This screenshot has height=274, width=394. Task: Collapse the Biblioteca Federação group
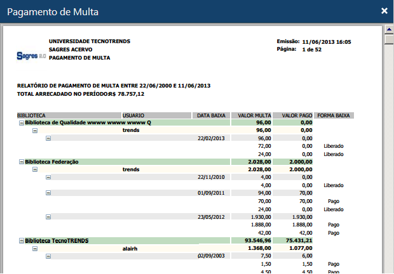click(21, 162)
